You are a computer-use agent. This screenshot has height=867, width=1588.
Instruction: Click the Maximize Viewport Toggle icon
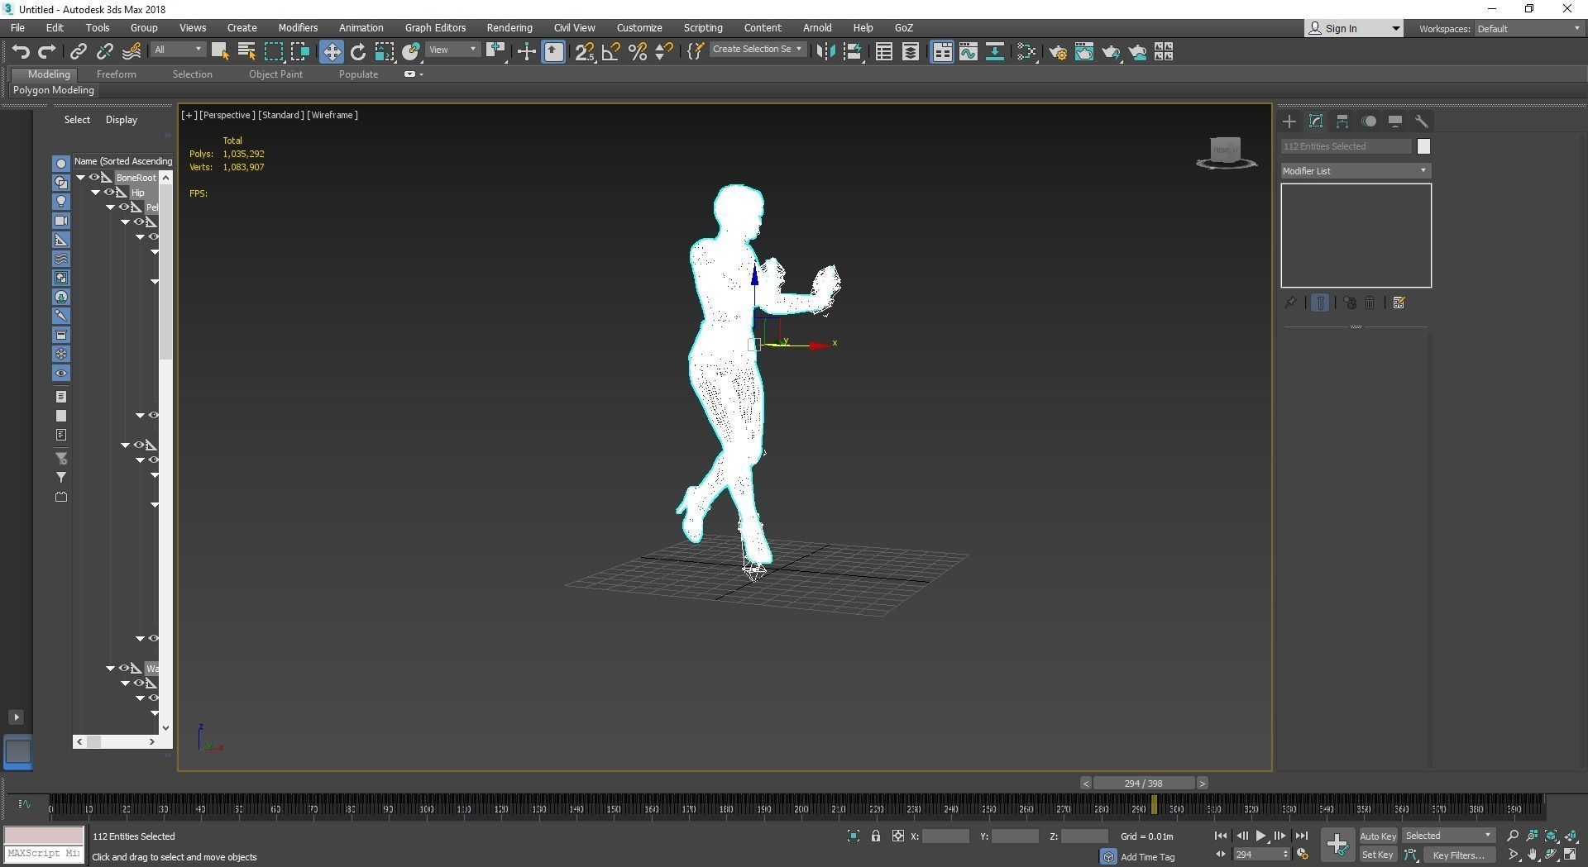click(1571, 855)
